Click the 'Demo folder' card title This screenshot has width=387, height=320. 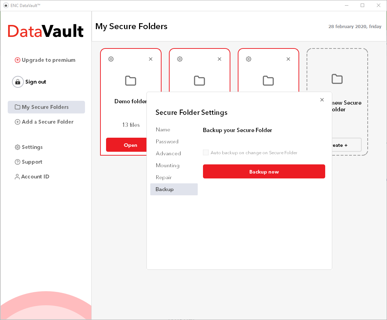[130, 101]
